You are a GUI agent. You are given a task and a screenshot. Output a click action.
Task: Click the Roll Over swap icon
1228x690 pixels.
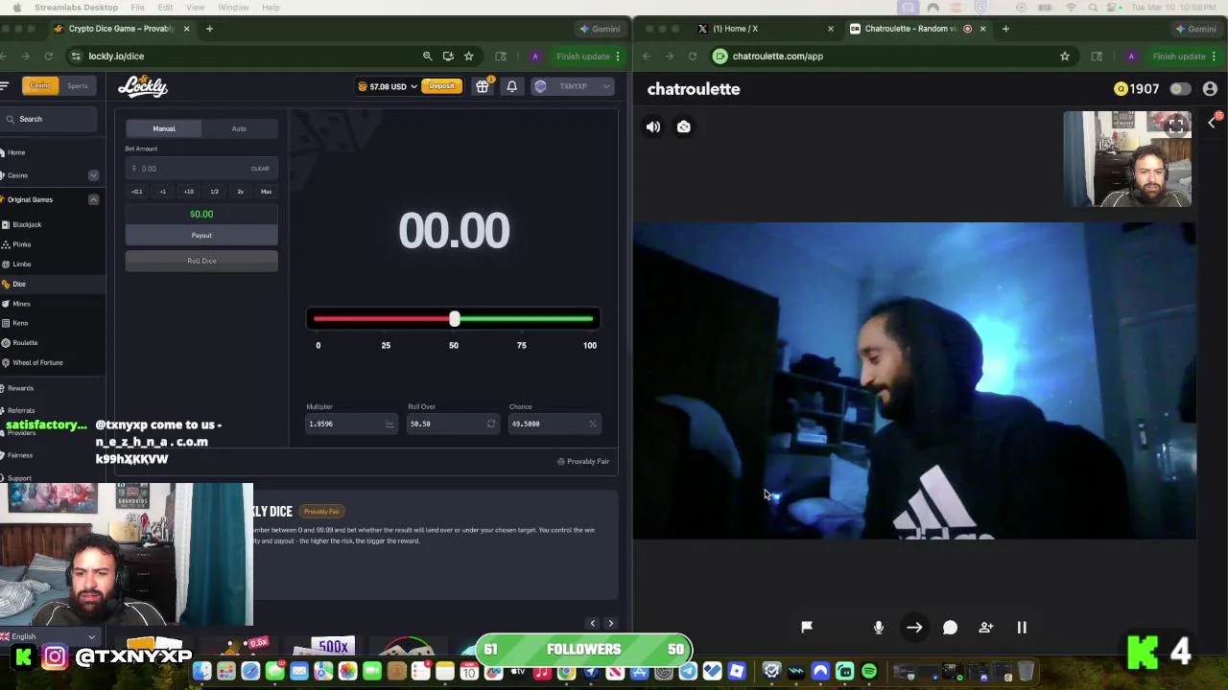coord(491,424)
